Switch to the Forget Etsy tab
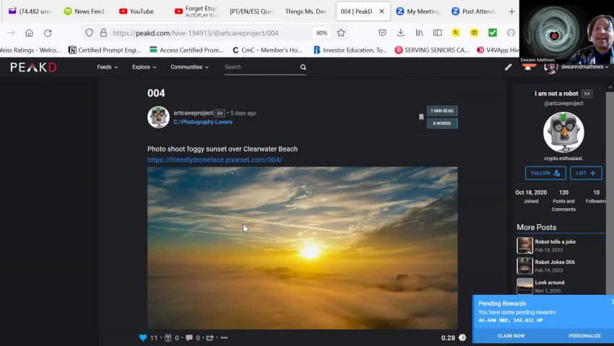The height and width of the screenshot is (346, 614). (196, 12)
